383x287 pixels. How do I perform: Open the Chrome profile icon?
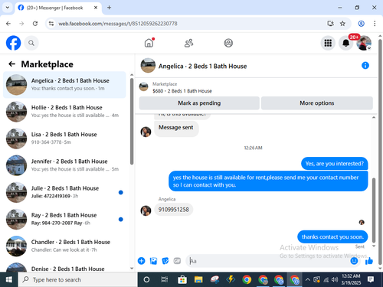click(361, 24)
